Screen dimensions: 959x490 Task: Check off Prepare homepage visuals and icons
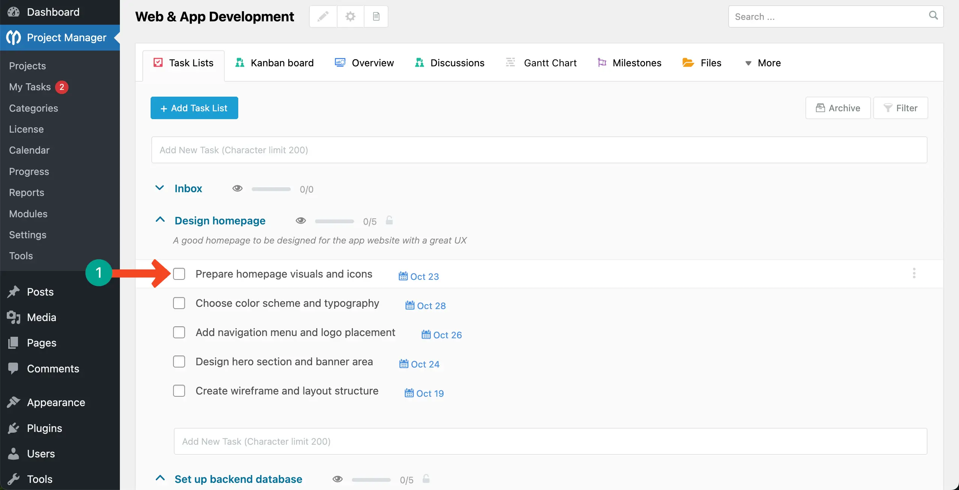coord(179,274)
